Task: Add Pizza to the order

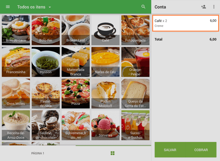Action: (75, 94)
